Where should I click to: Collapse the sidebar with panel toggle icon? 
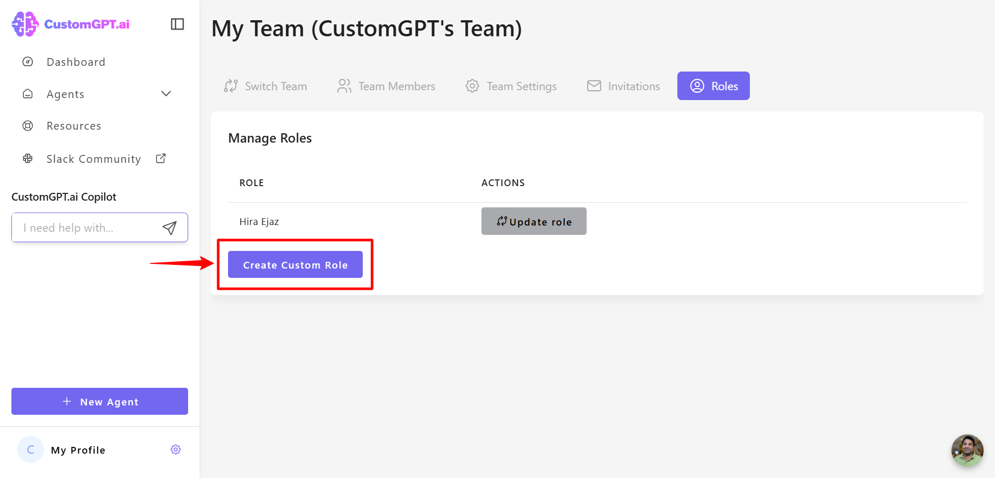pyautogui.click(x=177, y=24)
